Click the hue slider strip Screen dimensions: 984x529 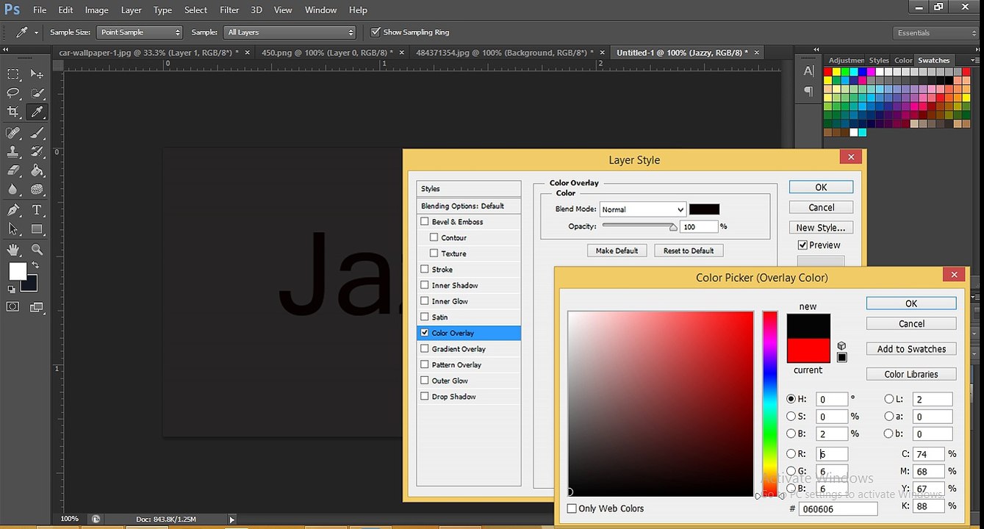[x=769, y=404]
